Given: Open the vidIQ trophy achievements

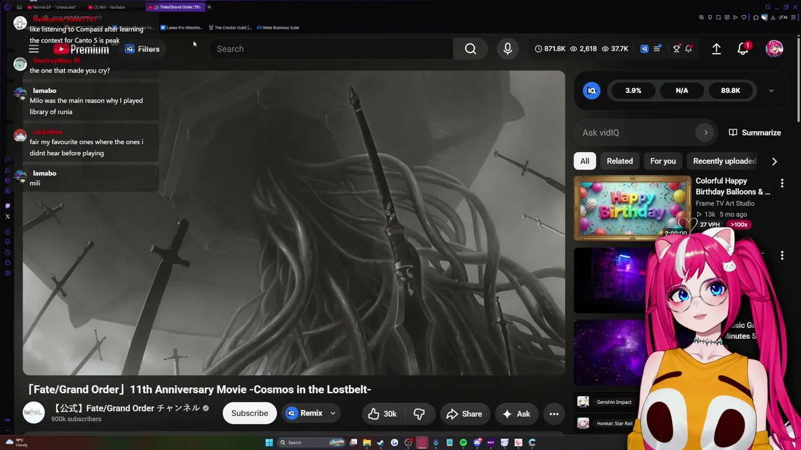Looking at the screenshot, I should (x=676, y=49).
